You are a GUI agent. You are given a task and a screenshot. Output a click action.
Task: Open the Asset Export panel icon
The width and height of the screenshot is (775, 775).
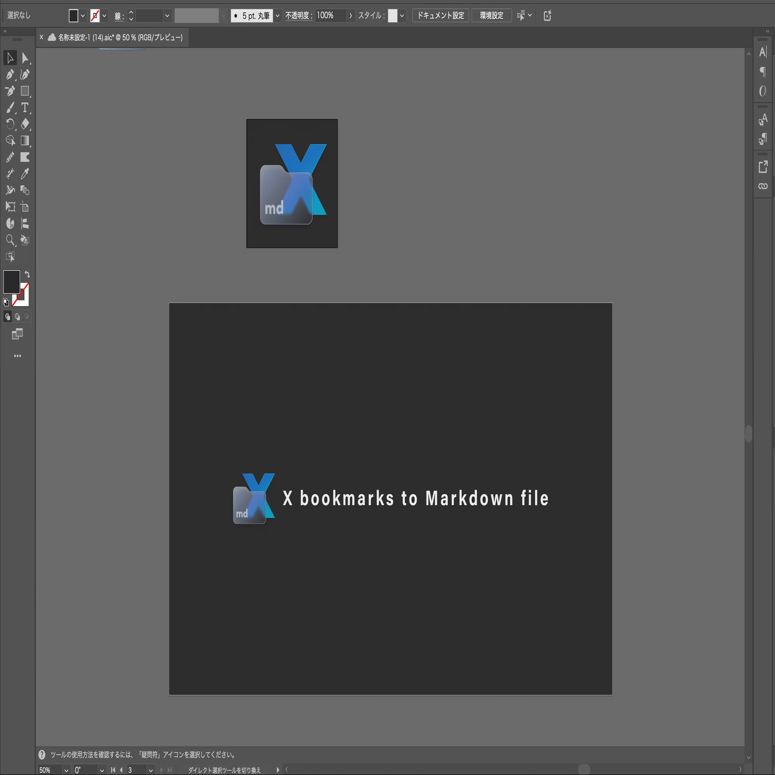tap(763, 167)
